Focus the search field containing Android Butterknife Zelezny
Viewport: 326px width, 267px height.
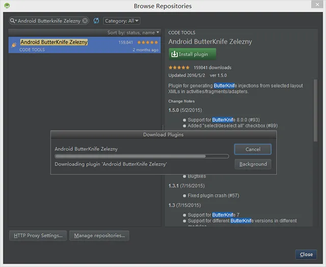coord(49,20)
